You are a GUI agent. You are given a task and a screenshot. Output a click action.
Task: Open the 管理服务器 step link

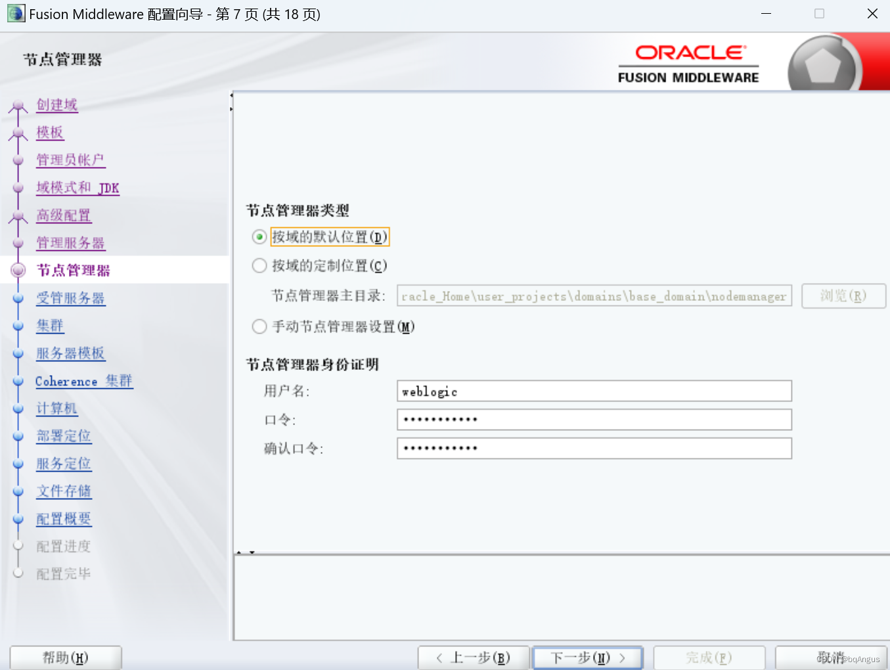click(x=70, y=243)
